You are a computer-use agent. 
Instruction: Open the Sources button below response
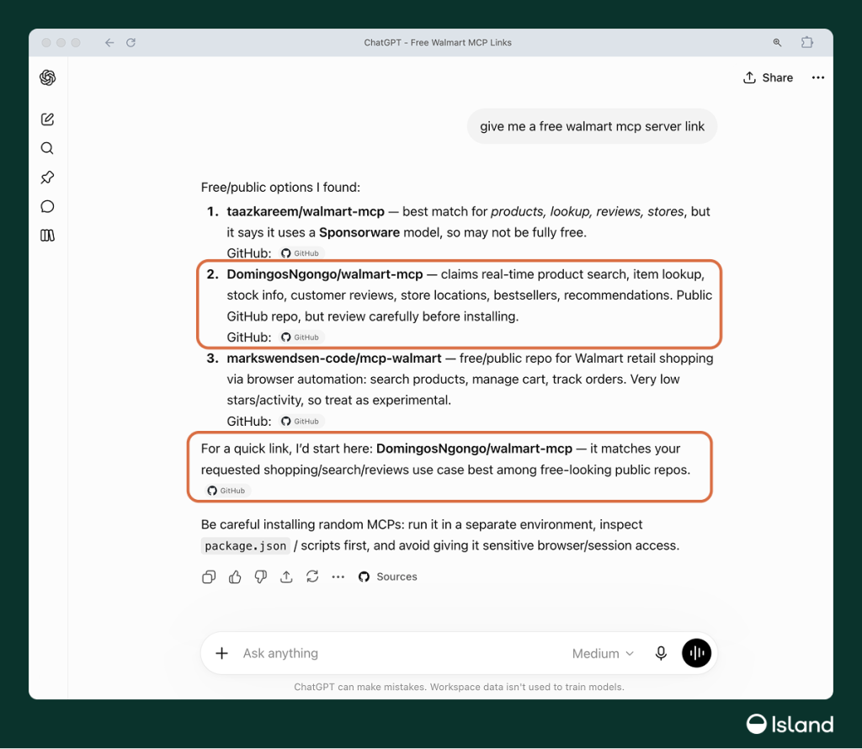tap(387, 576)
